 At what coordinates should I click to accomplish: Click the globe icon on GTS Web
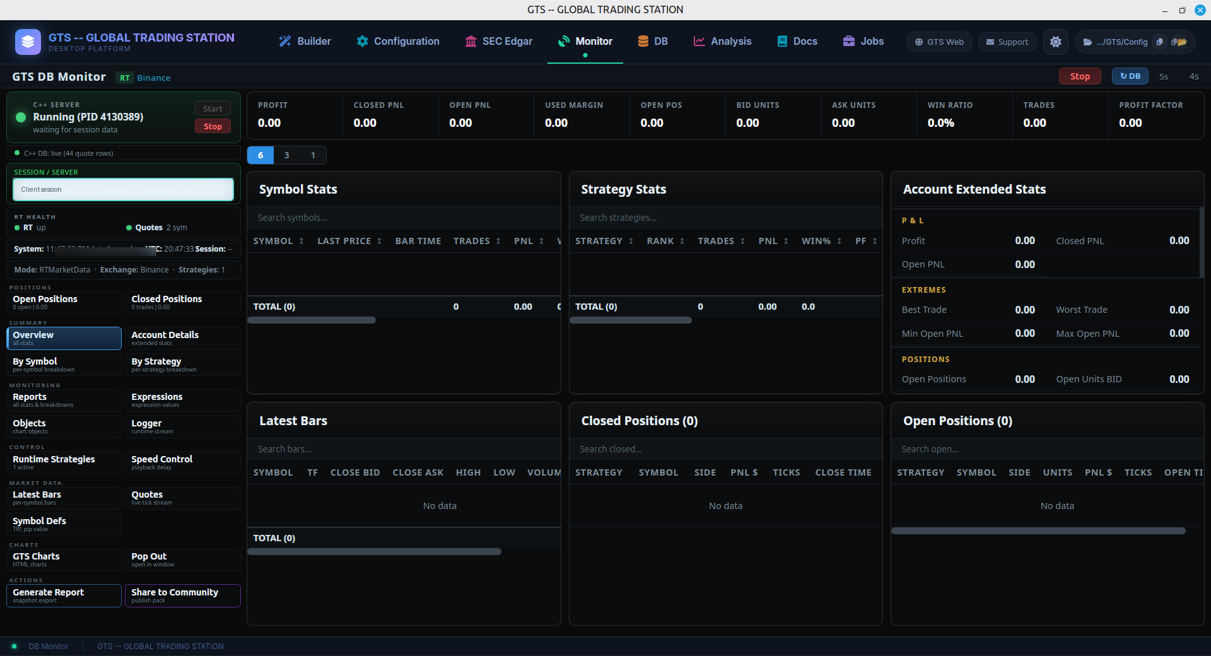(919, 42)
